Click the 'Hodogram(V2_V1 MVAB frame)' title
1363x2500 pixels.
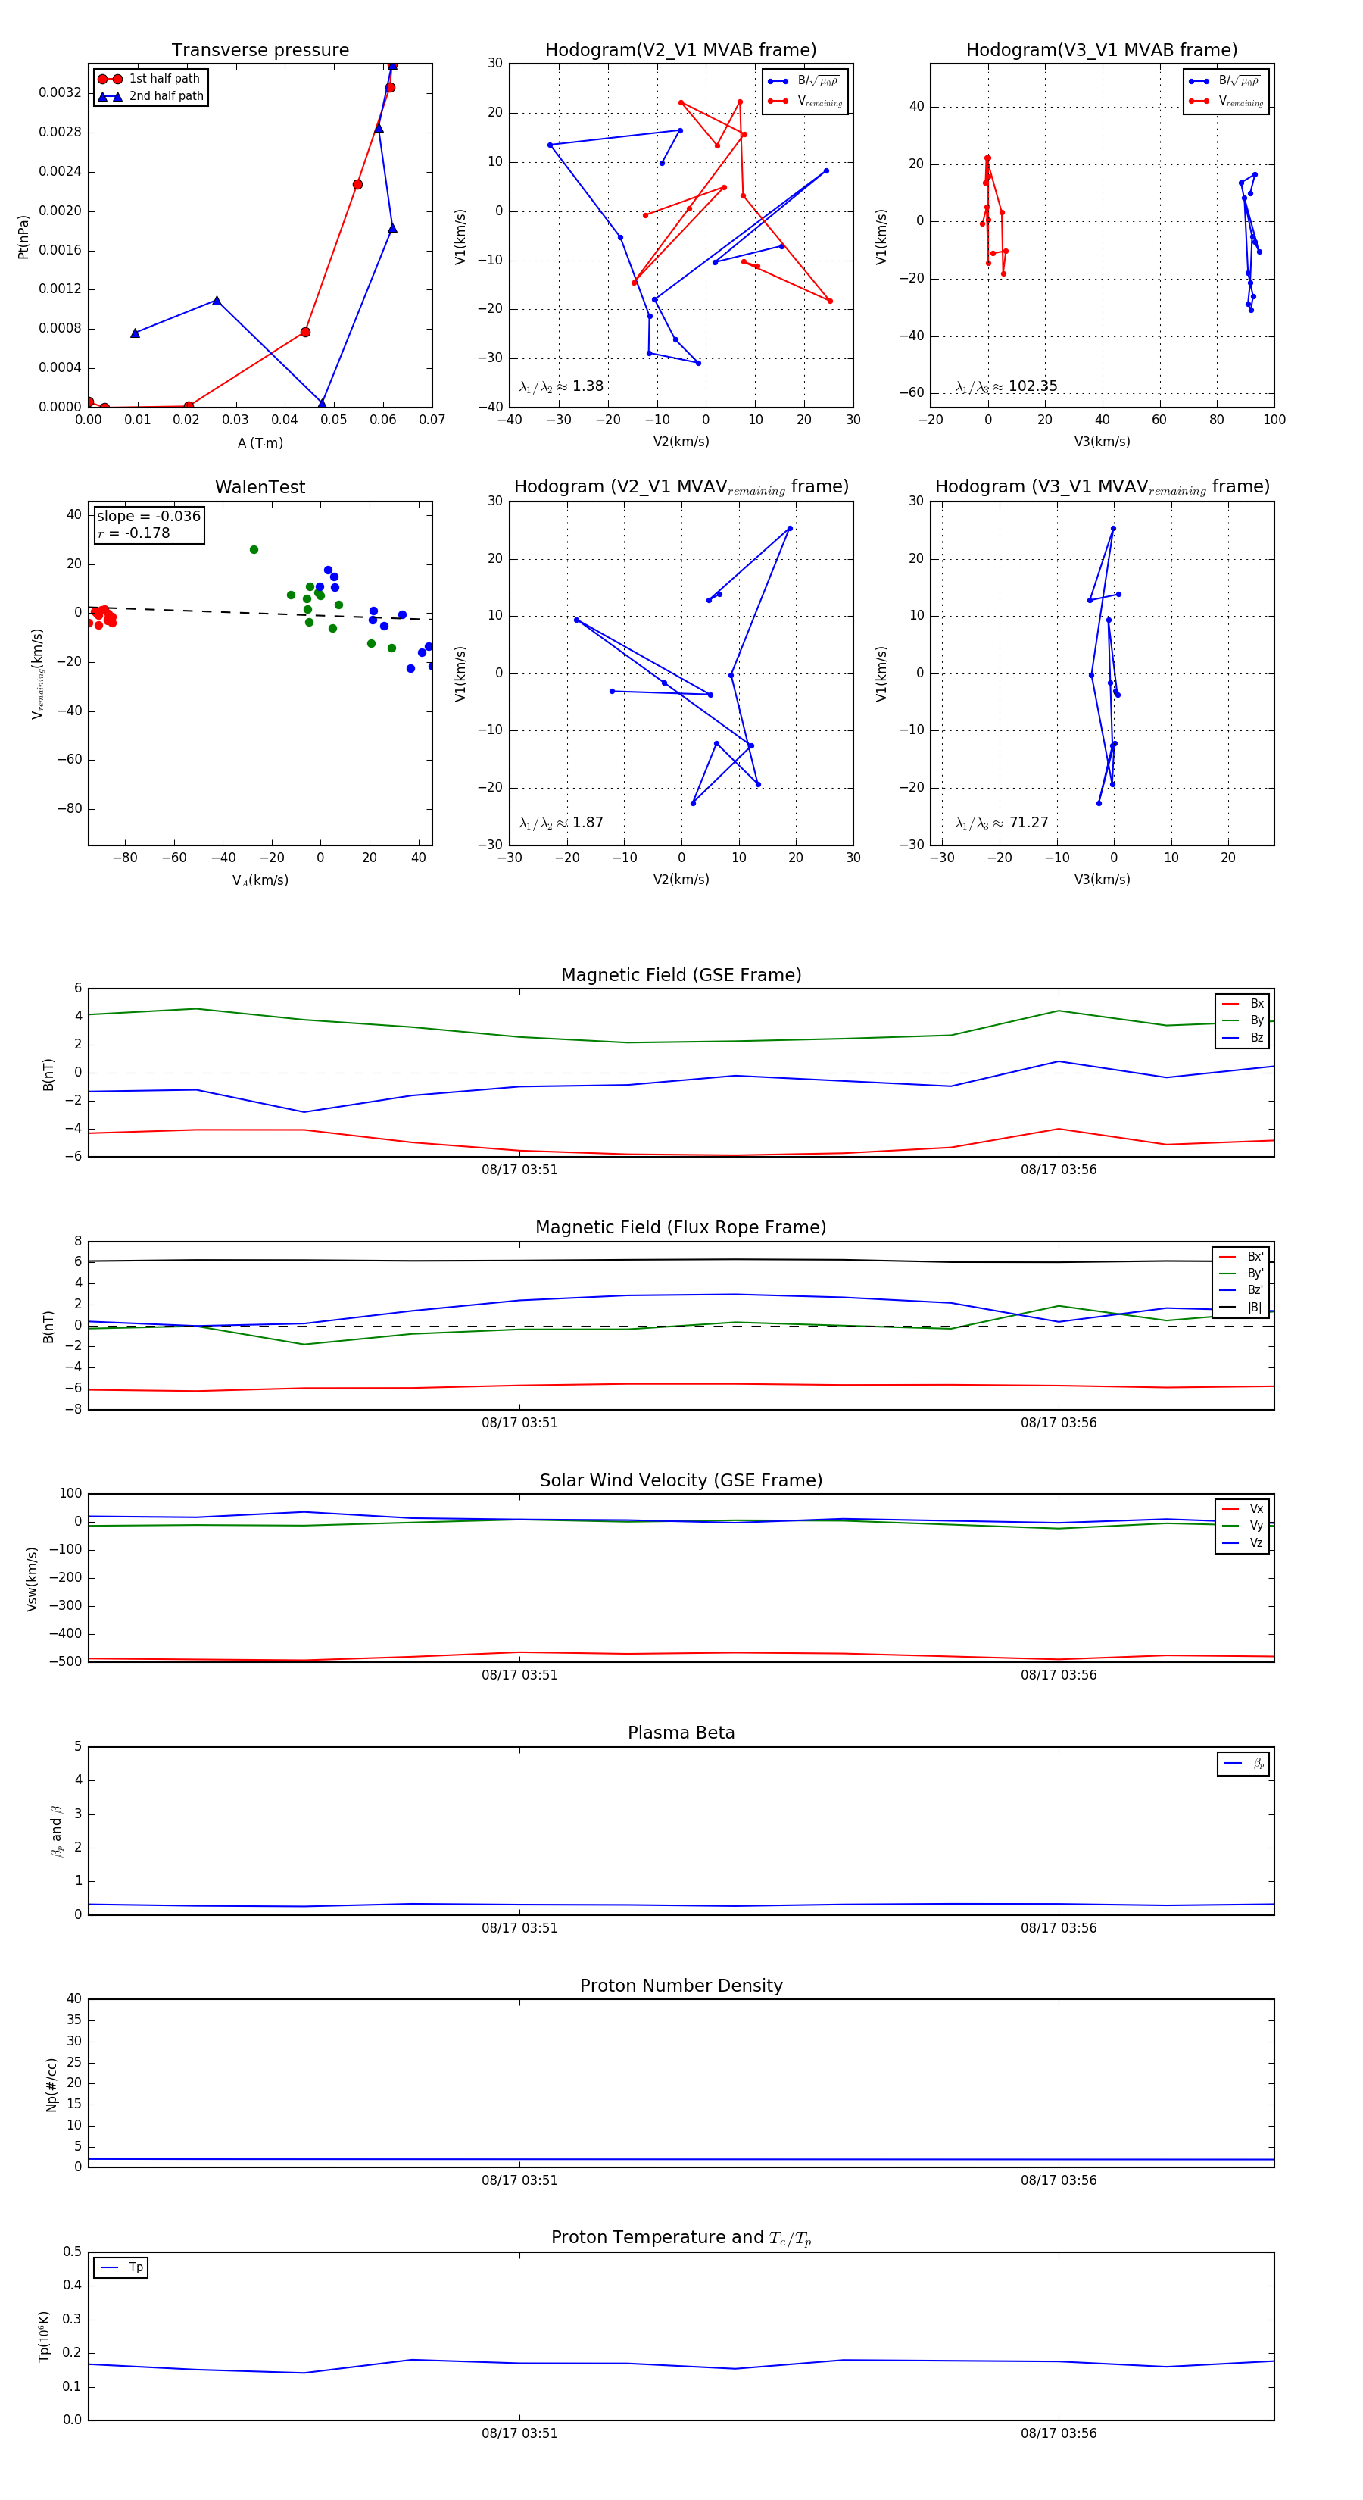pyautogui.click(x=681, y=49)
